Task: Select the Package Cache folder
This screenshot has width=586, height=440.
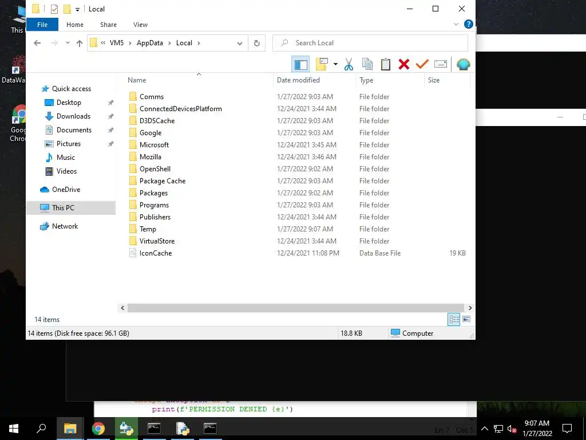Action: tap(163, 181)
